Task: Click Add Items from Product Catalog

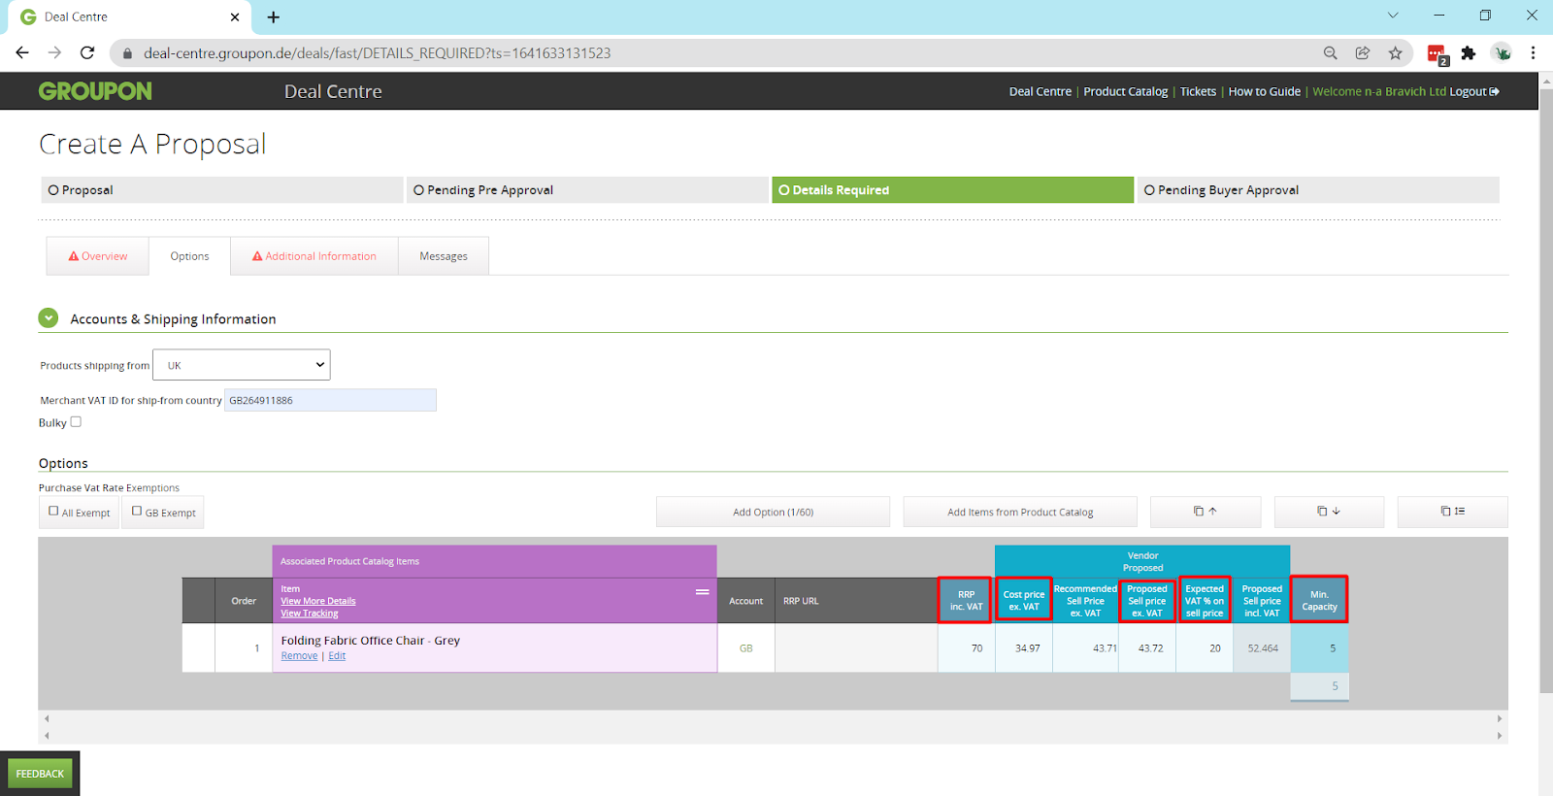Action: (1020, 512)
